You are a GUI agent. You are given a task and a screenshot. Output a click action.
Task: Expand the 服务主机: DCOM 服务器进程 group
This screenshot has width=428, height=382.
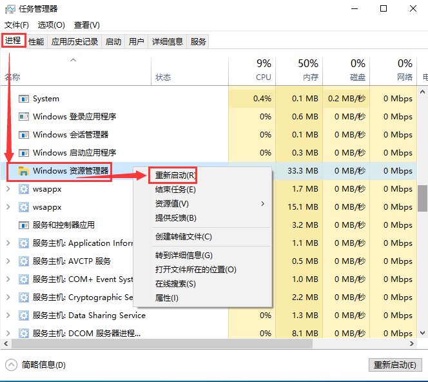pyautogui.click(x=8, y=334)
